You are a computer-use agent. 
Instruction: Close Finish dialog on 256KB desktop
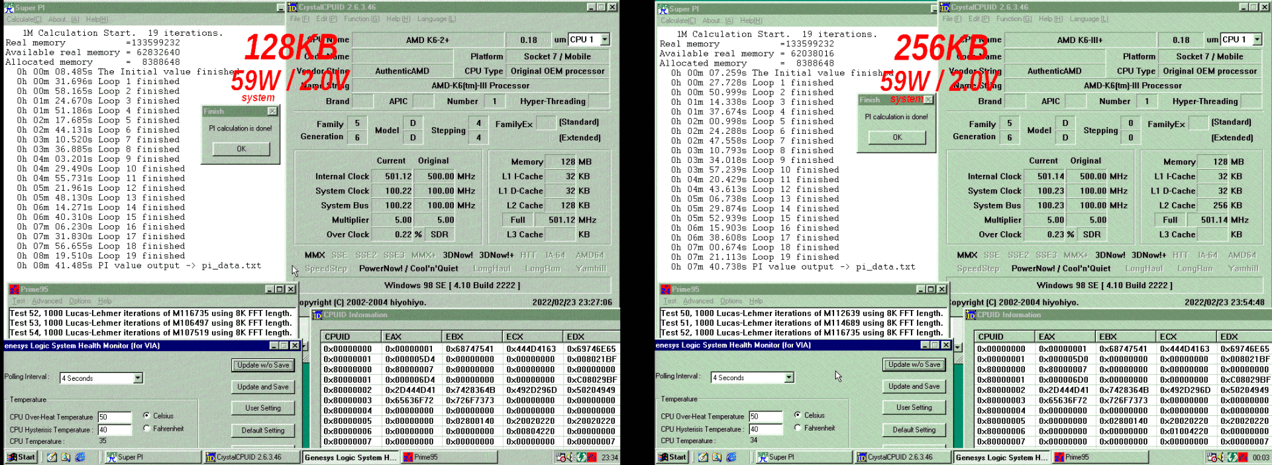[x=928, y=99]
